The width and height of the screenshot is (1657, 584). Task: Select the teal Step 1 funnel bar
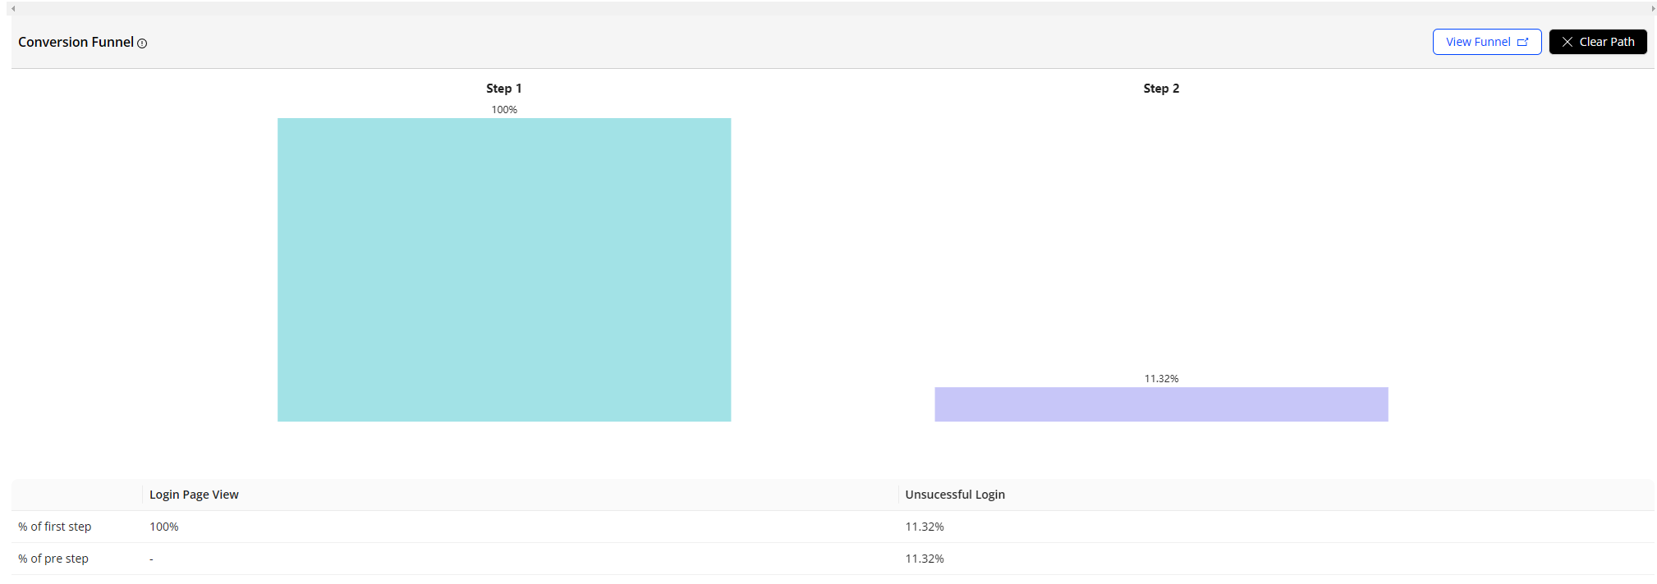click(x=503, y=269)
